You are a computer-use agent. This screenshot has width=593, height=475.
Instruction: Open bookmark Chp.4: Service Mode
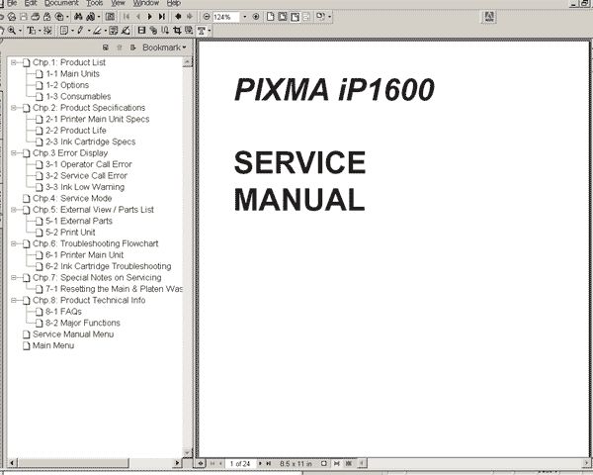point(72,199)
